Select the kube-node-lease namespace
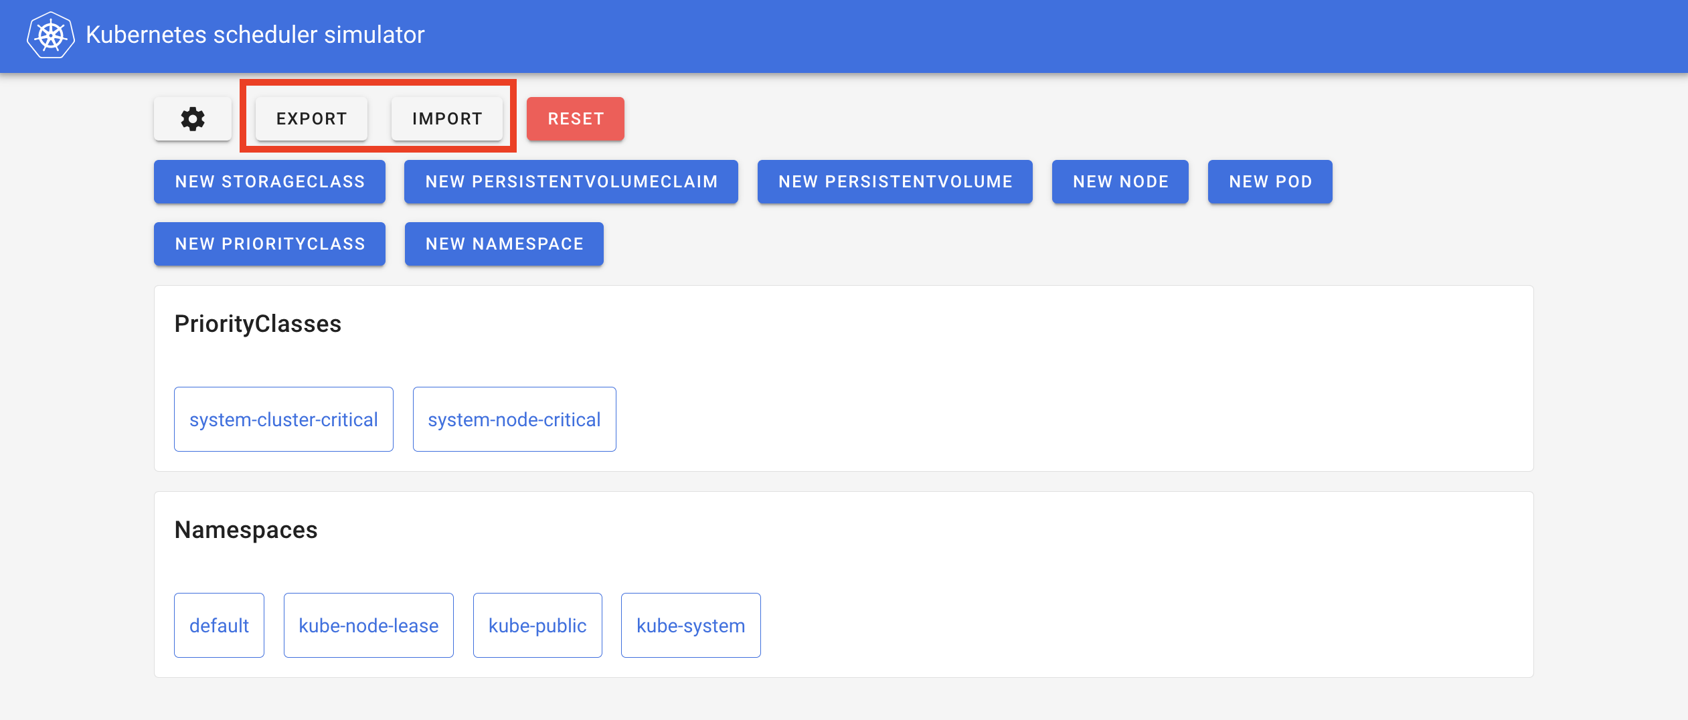This screenshot has width=1688, height=720. [369, 626]
